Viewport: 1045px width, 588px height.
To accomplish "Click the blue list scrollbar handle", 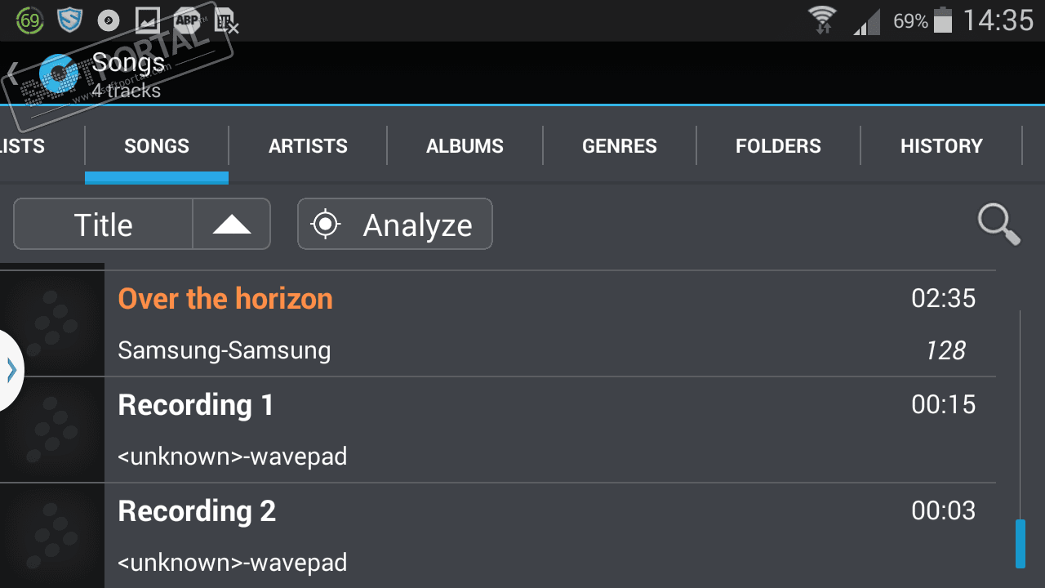I will tap(1020, 543).
